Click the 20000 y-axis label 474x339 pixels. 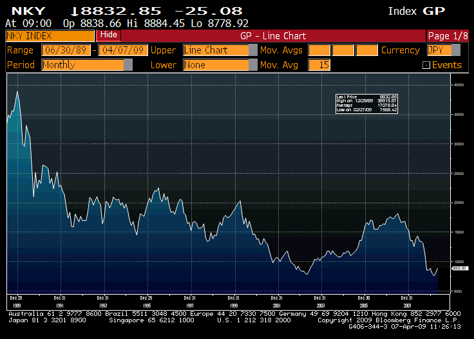459,203
